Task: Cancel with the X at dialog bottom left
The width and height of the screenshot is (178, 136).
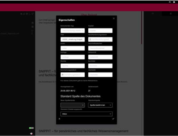Action: [59, 119]
